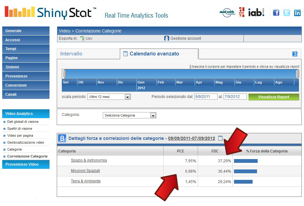Click the Spazio & Astronomia strength bar
304x206 pixels.
[246, 161]
